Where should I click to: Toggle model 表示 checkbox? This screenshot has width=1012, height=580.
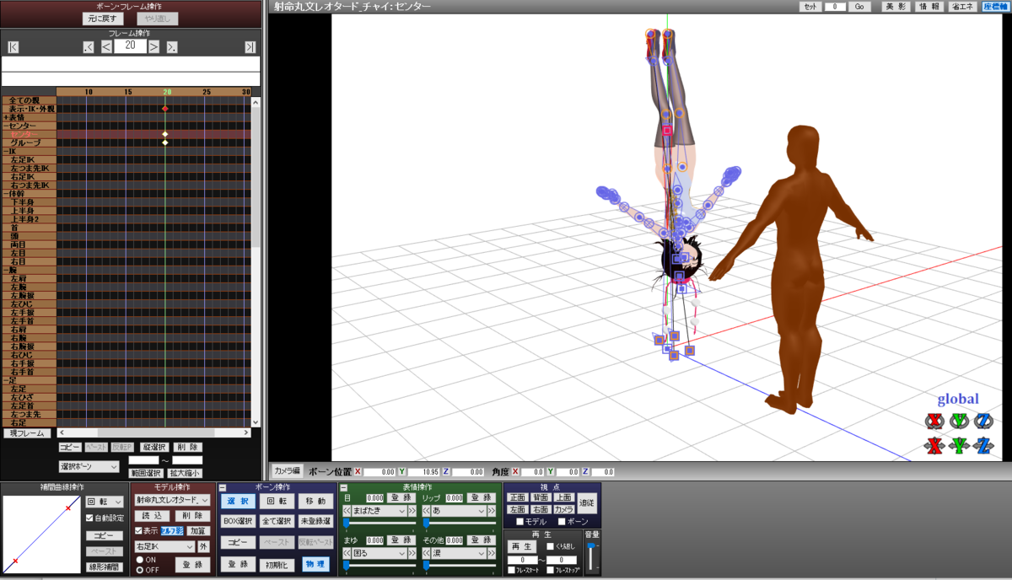tap(138, 531)
